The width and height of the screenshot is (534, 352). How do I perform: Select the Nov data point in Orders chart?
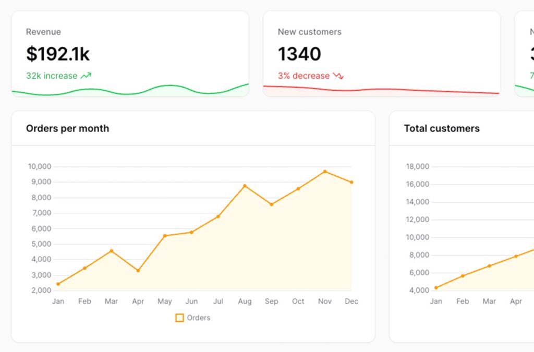[x=325, y=172]
